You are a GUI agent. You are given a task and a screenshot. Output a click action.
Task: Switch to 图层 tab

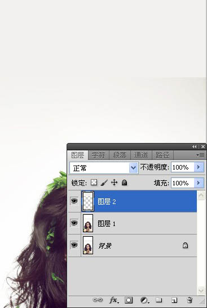click(x=78, y=155)
